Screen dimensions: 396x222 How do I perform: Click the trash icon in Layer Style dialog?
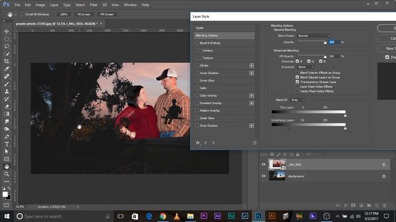pyautogui.click(x=255, y=142)
